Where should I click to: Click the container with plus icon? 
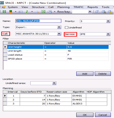pos(110,12)
